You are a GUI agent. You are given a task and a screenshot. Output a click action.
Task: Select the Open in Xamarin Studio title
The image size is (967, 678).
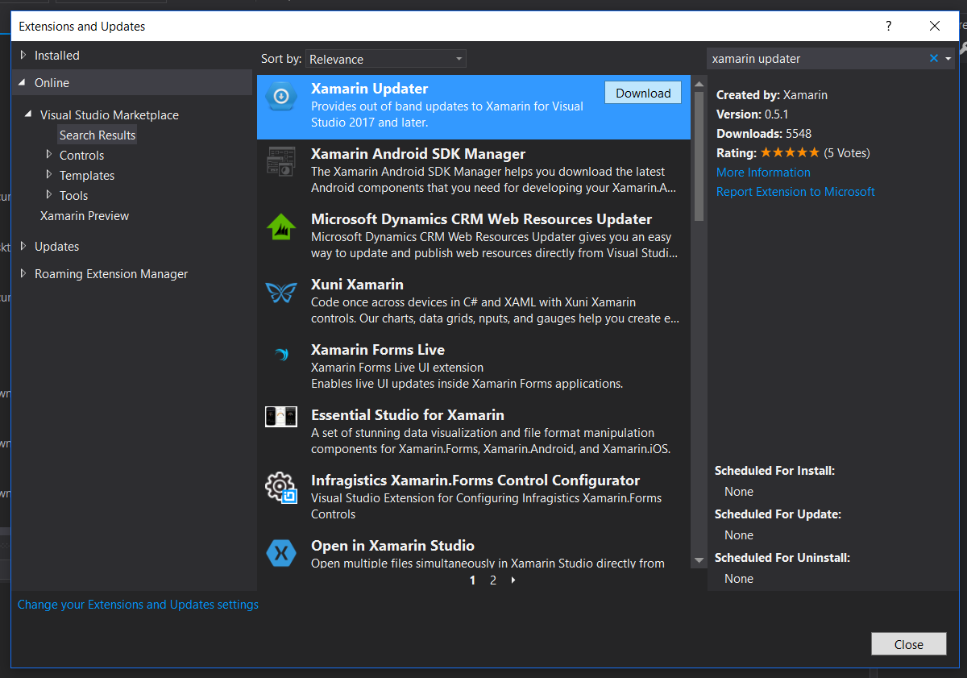point(392,546)
